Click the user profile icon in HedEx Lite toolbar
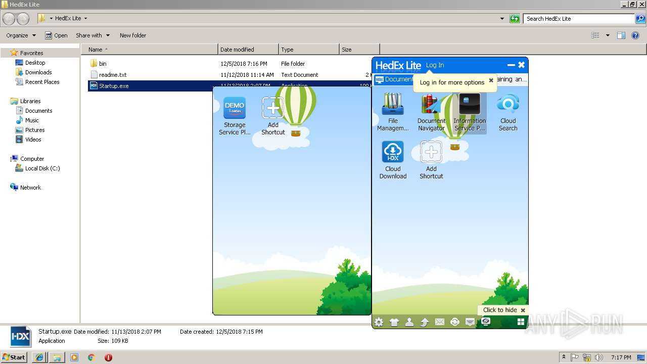This screenshot has width=647, height=364. pyautogui.click(x=409, y=322)
